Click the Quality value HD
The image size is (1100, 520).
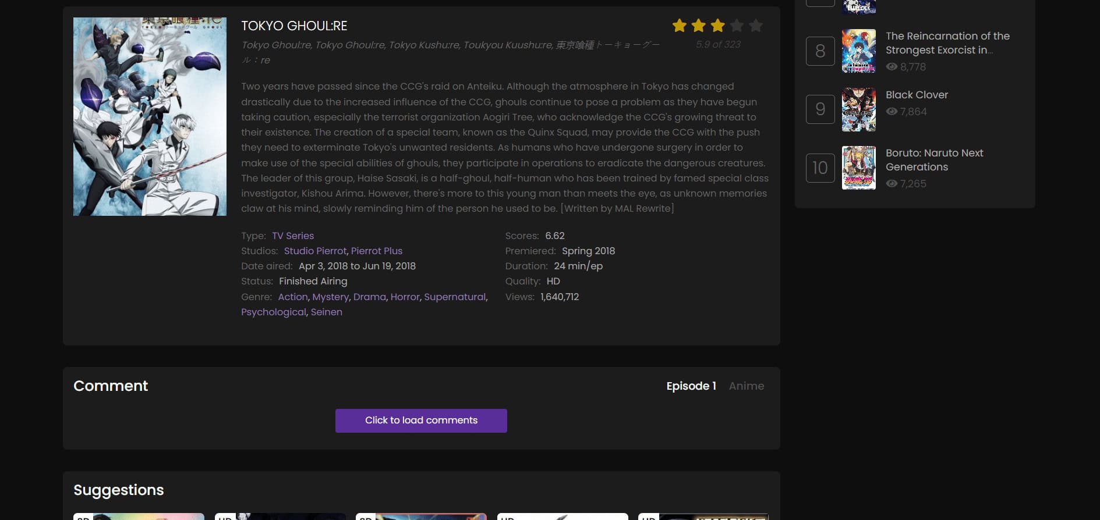(553, 281)
